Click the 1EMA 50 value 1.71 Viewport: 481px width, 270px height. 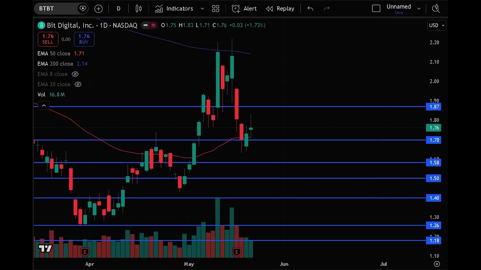[x=79, y=53]
